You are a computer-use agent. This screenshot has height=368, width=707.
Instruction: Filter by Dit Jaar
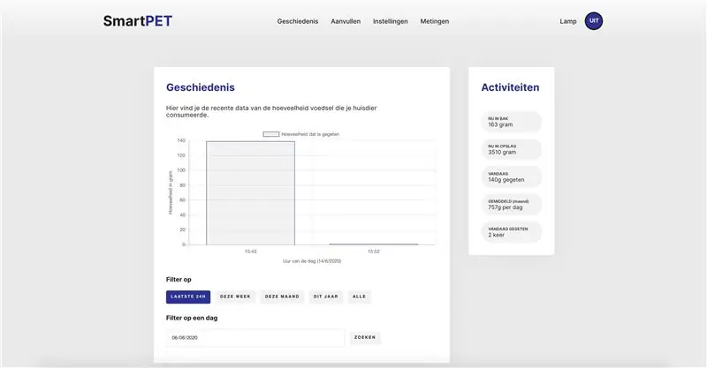pyautogui.click(x=325, y=297)
